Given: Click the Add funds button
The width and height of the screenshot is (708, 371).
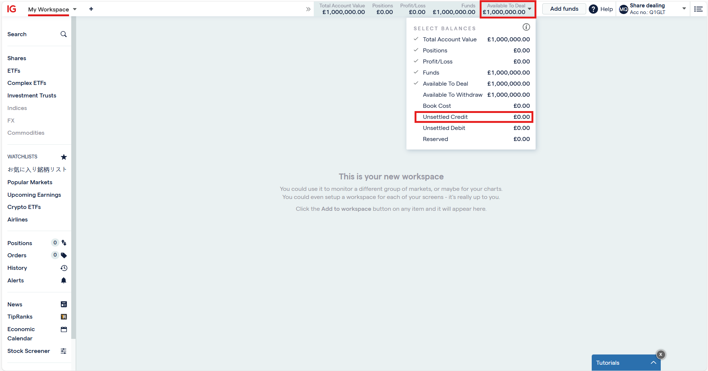Looking at the screenshot, I should pos(564,9).
